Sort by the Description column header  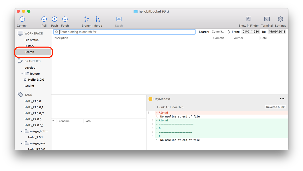tap(60, 38)
